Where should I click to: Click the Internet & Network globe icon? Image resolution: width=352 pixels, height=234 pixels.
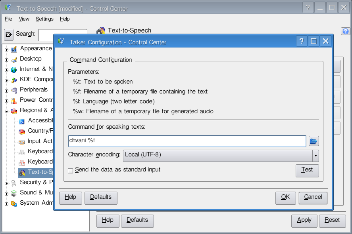[x=14, y=70]
